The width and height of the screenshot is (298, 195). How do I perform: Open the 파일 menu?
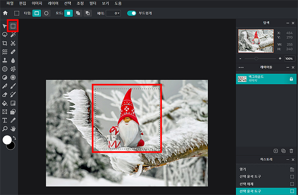pyautogui.click(x=10, y=3)
